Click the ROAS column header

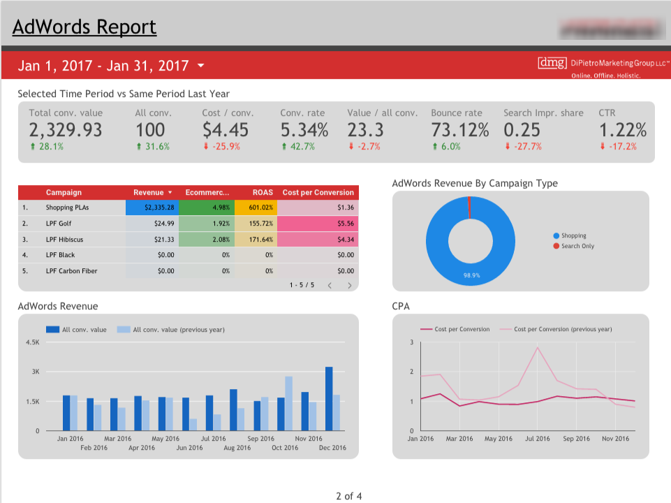pos(263,192)
